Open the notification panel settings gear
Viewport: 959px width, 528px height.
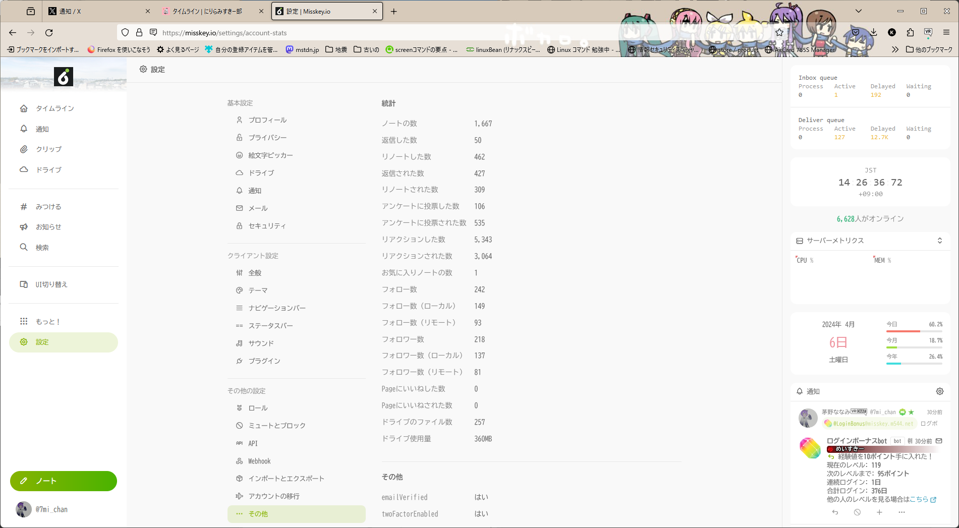(939, 391)
